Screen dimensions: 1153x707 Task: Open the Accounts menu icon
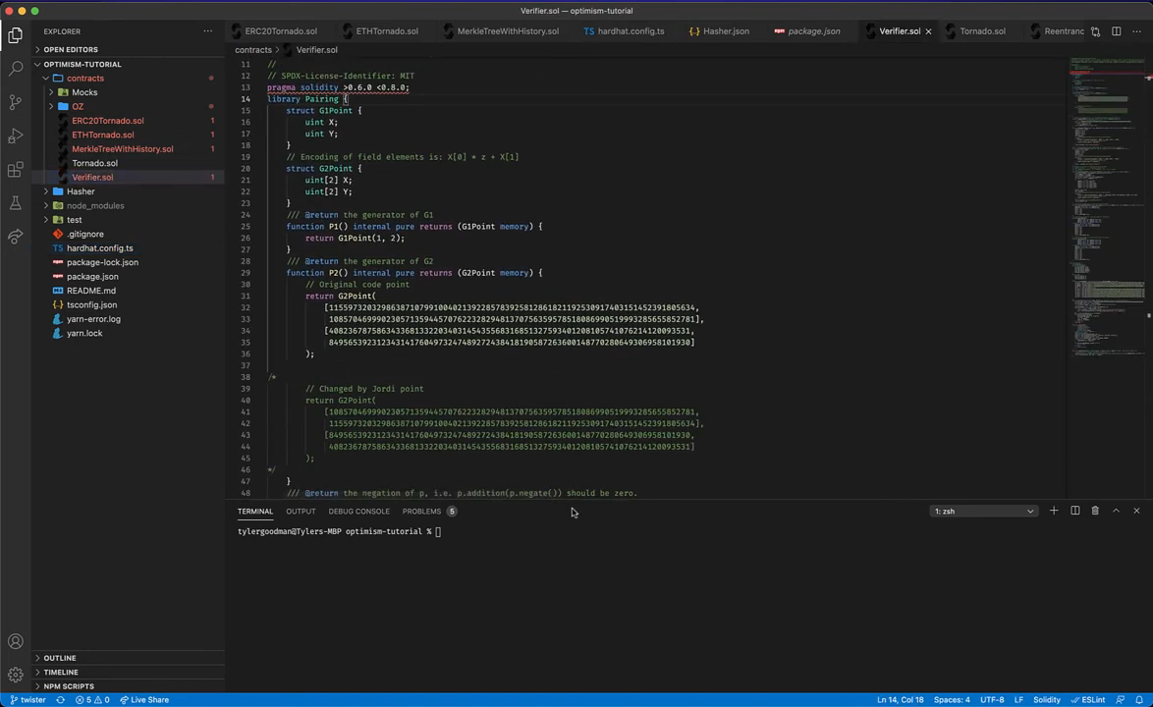(16, 641)
